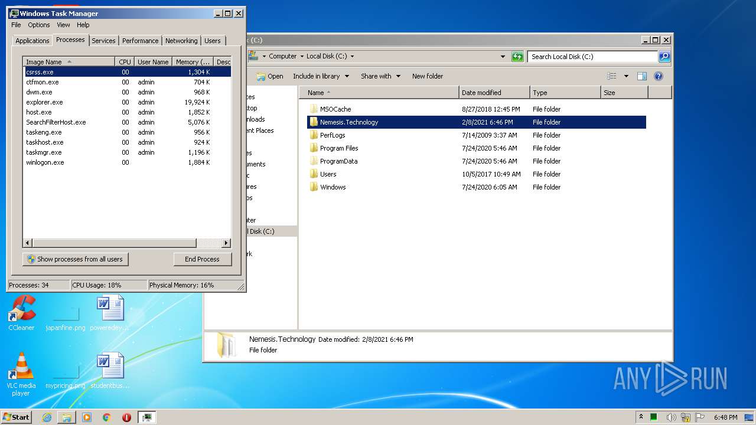Open the MSOCache folder icon
Screen dimensions: 756x425
tap(314, 109)
